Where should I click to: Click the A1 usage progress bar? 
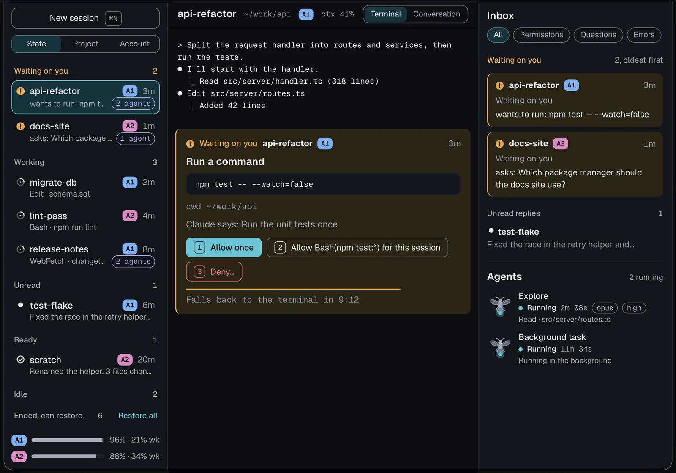(x=67, y=440)
